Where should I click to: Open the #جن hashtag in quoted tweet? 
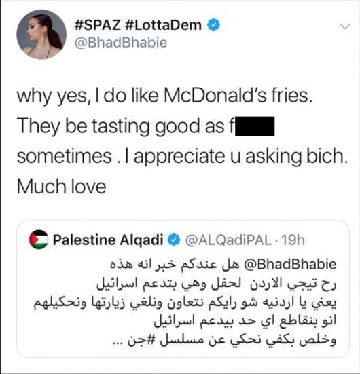coord(141,340)
